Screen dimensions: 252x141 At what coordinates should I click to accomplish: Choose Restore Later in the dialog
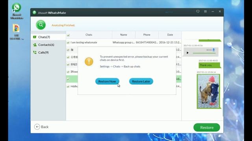(x=141, y=81)
